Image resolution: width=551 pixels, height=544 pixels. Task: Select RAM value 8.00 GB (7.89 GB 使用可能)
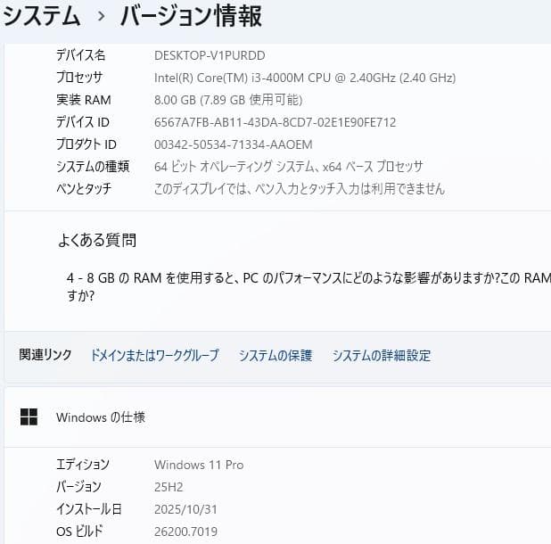coord(228,100)
